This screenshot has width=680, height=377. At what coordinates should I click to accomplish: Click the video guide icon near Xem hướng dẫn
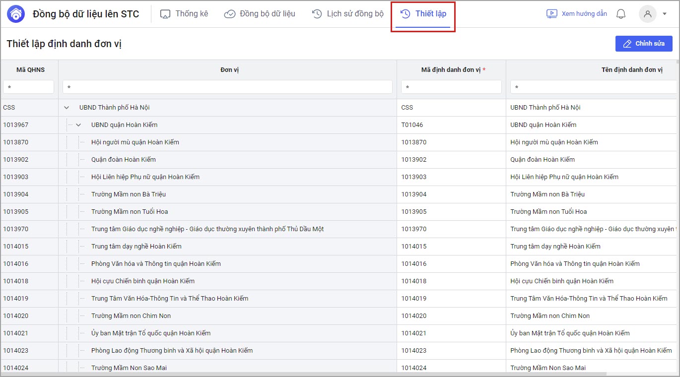(551, 14)
